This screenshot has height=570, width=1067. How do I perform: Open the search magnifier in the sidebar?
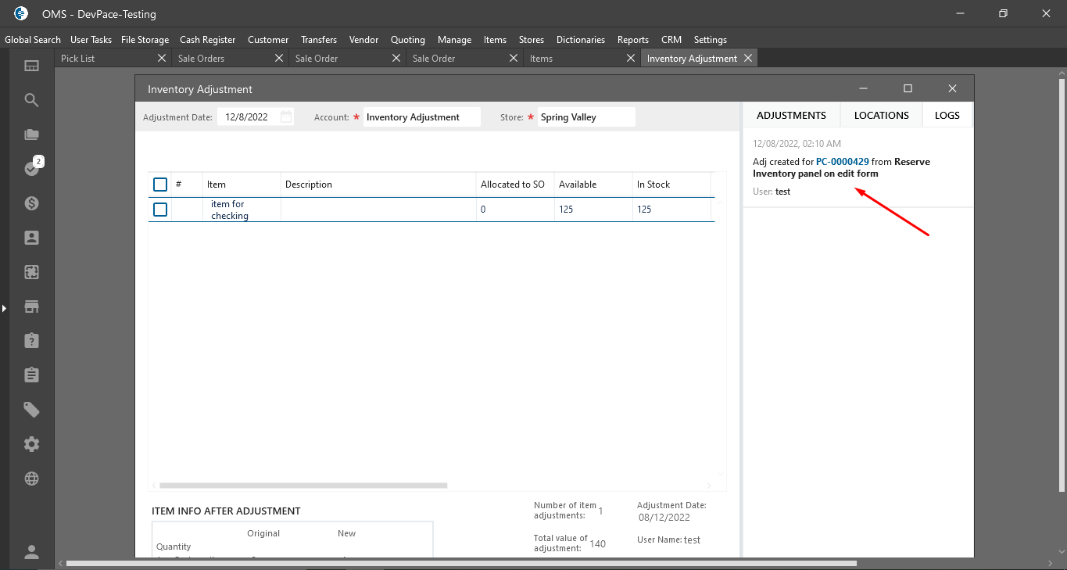click(31, 100)
